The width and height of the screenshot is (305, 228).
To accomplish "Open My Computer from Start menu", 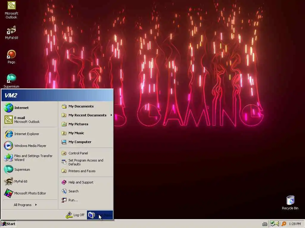I will click(86, 142).
